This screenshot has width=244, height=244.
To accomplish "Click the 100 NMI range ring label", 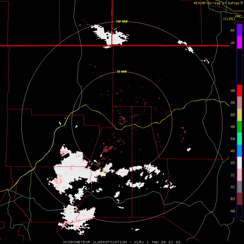I will coord(122,21).
